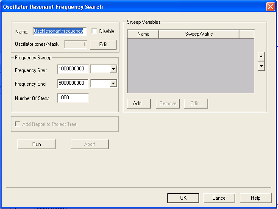This screenshot has width=278, height=209.
Task: Close the Oscillator Resonant Frequency Search dialog
Action: [x=270, y=7]
